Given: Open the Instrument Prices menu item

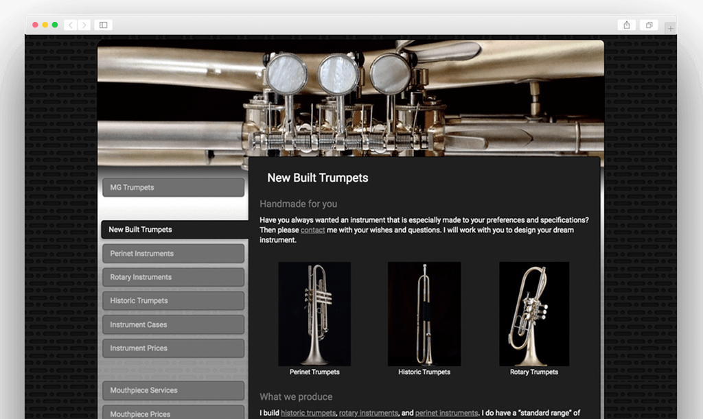Looking at the screenshot, I should tap(173, 348).
